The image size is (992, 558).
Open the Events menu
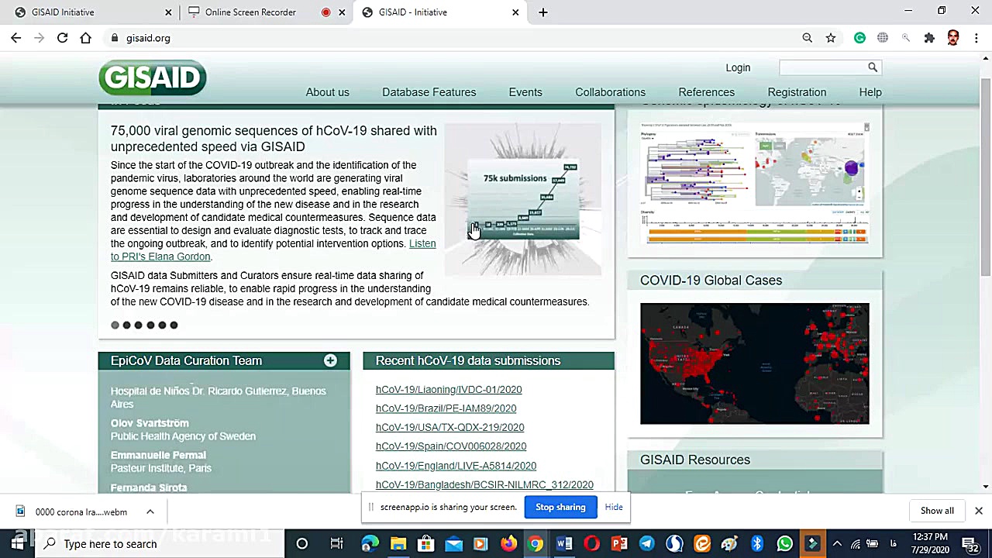tap(525, 92)
